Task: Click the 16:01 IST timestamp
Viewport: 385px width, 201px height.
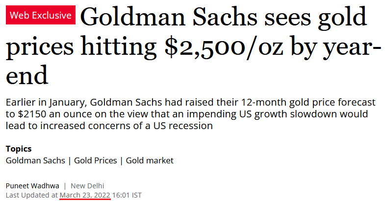Action: pos(127,195)
